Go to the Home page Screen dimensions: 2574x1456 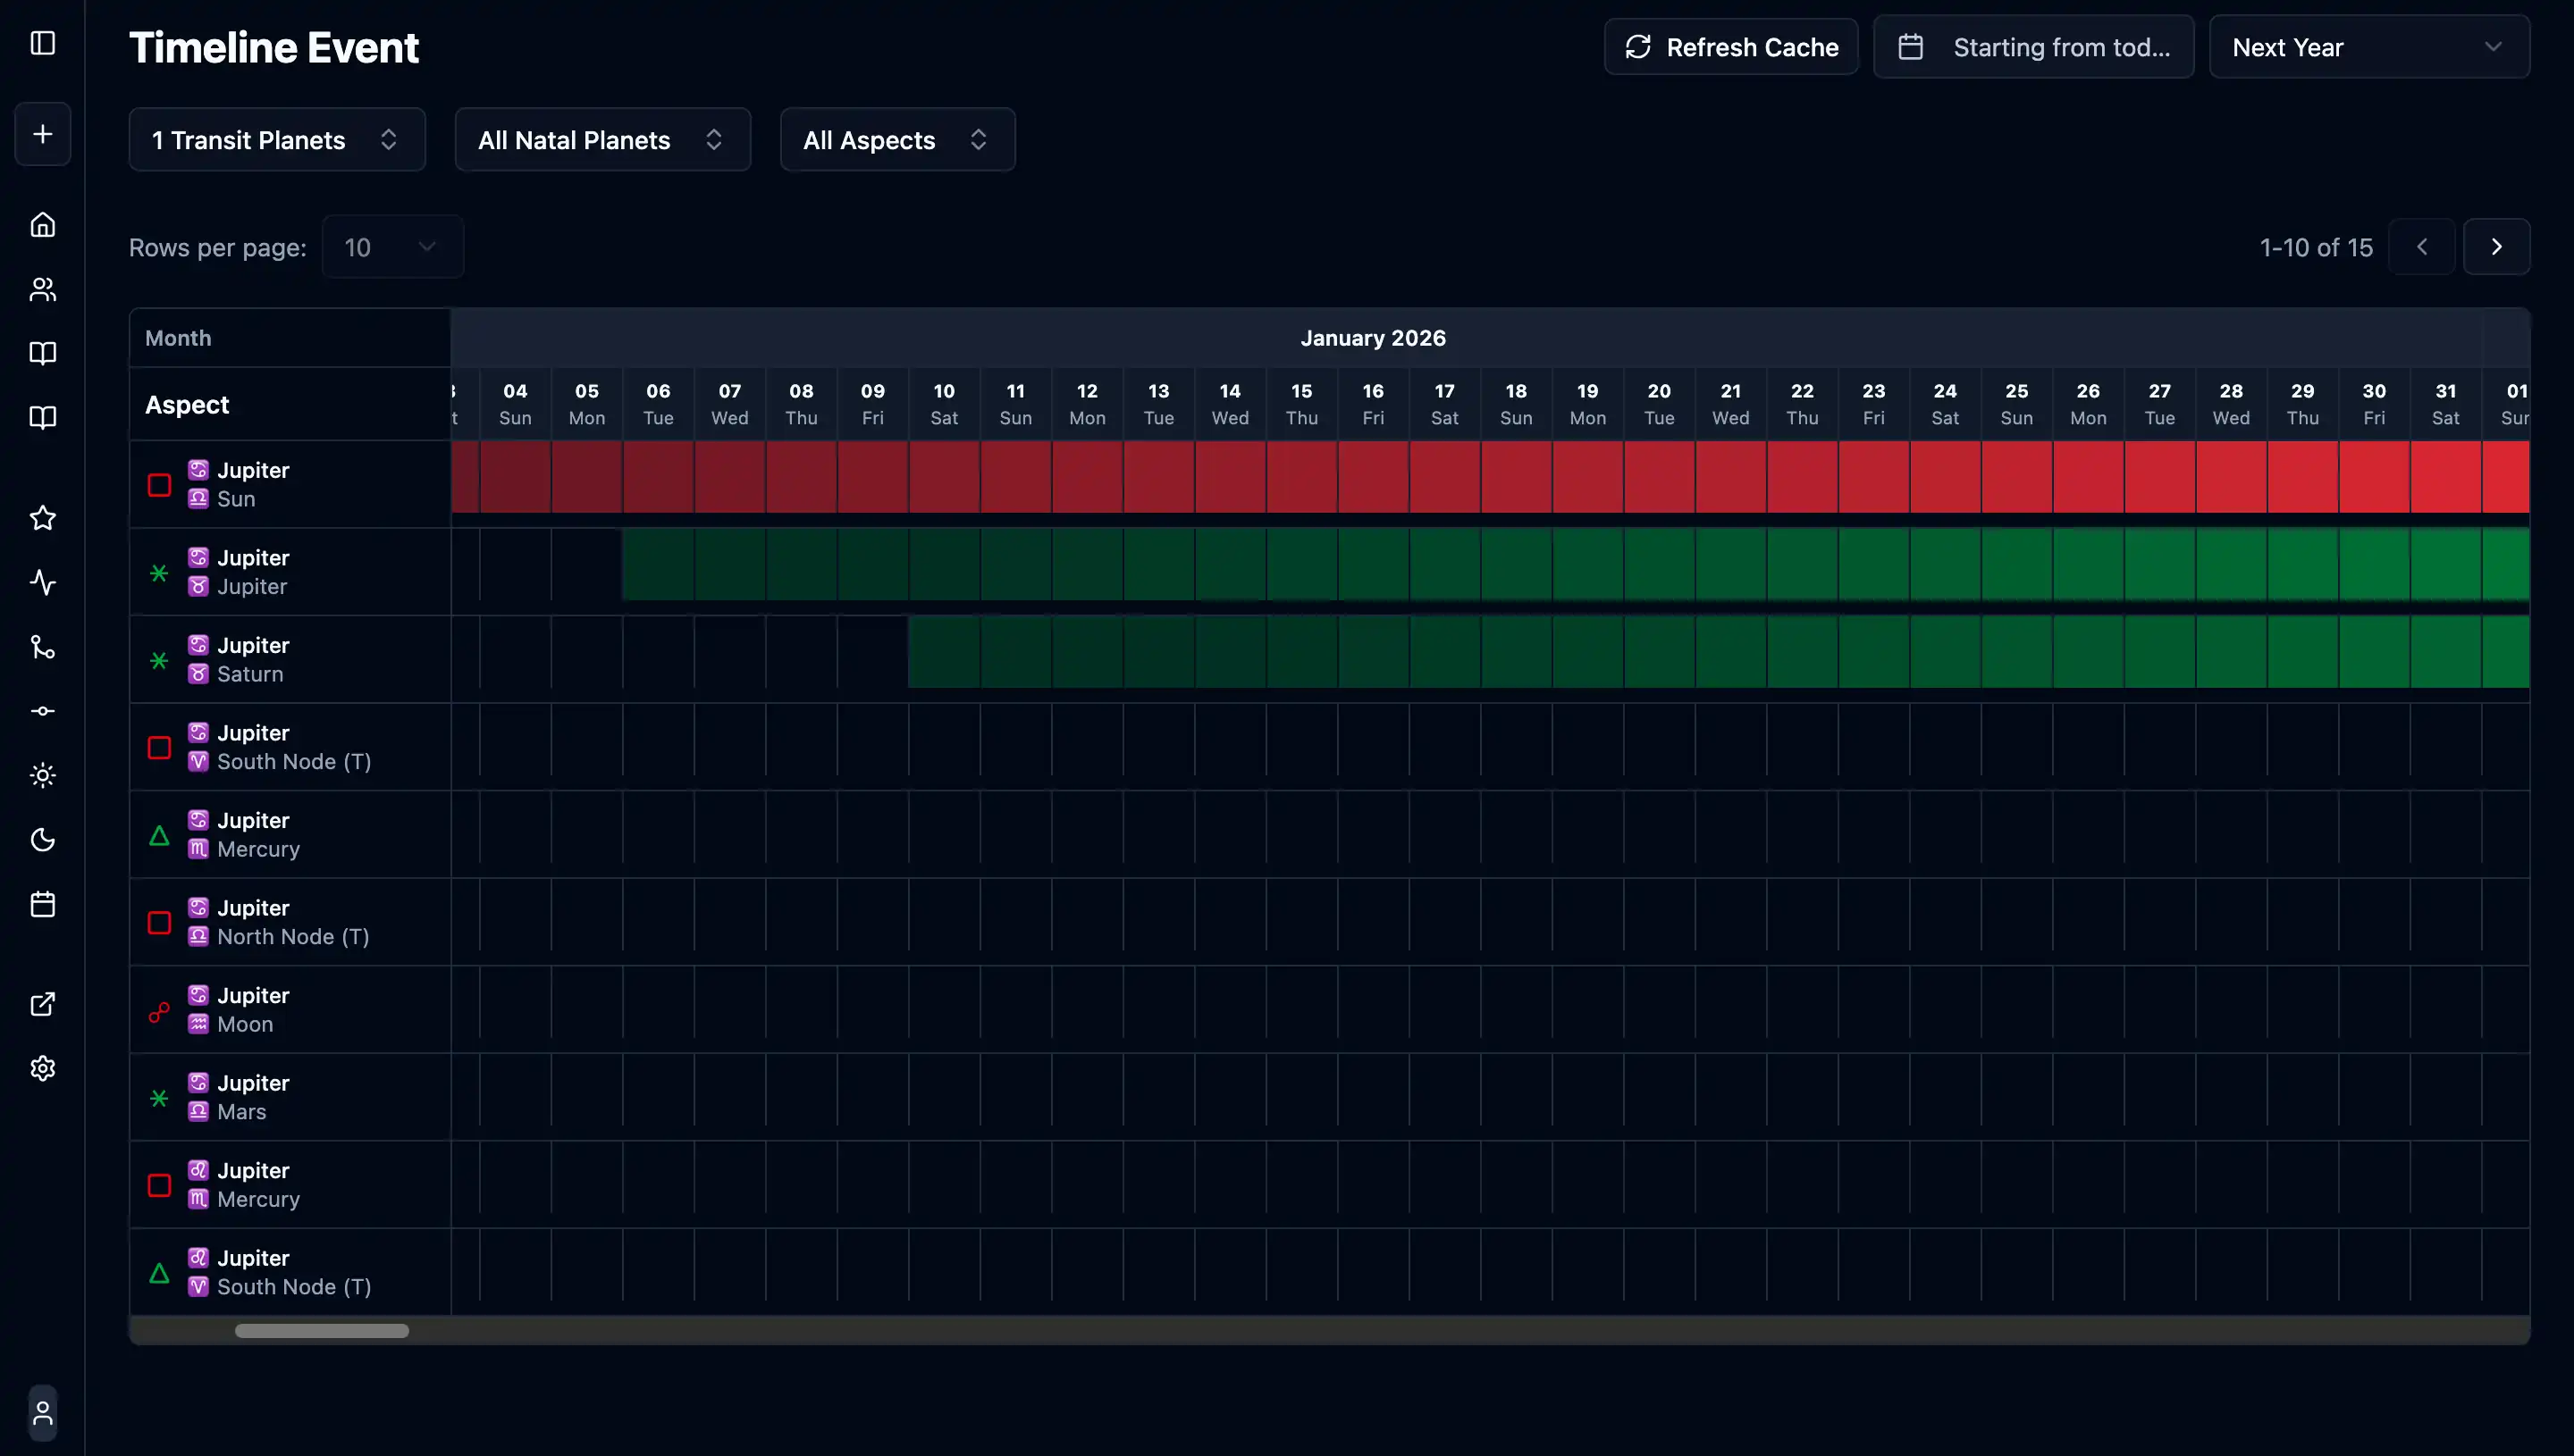pos(42,224)
